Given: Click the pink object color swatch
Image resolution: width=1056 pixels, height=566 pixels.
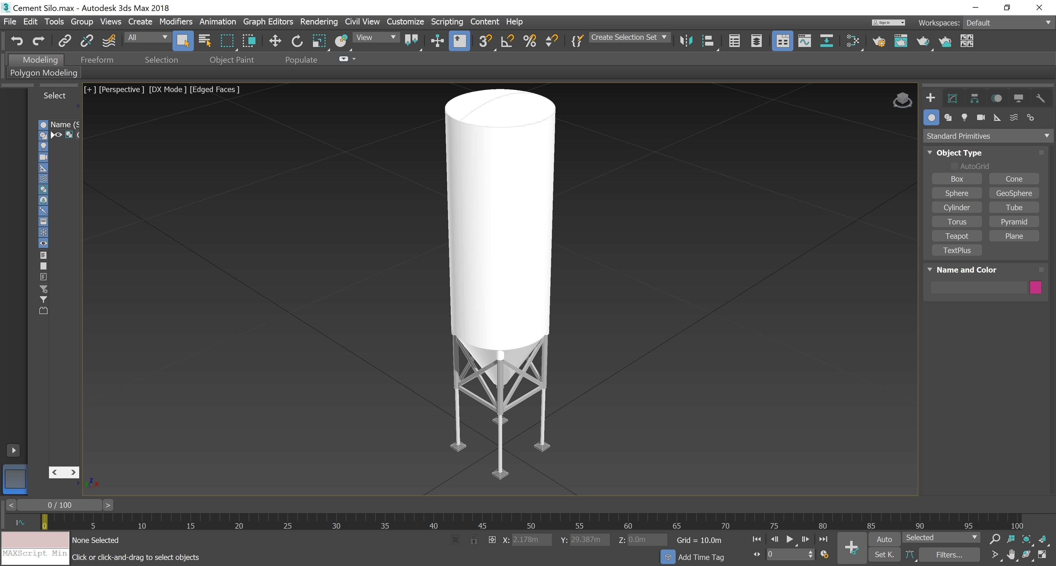Looking at the screenshot, I should tap(1035, 287).
